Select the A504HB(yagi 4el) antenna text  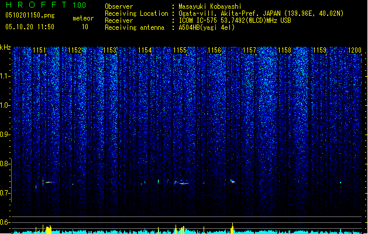[x=207, y=27]
